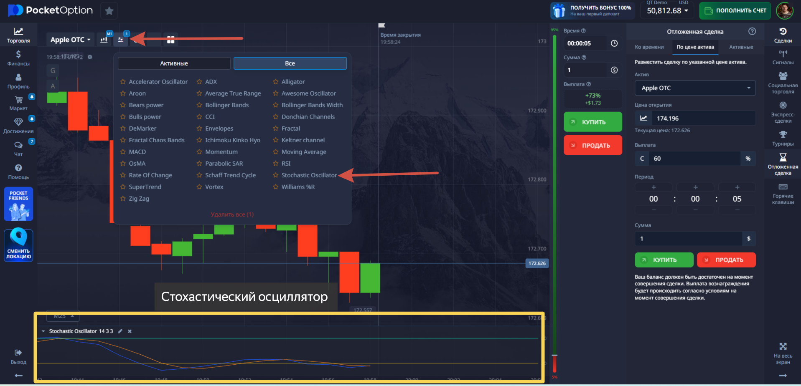Open the Apple OTC asset dropdown in pending trade
This screenshot has width=801, height=386.
[695, 88]
